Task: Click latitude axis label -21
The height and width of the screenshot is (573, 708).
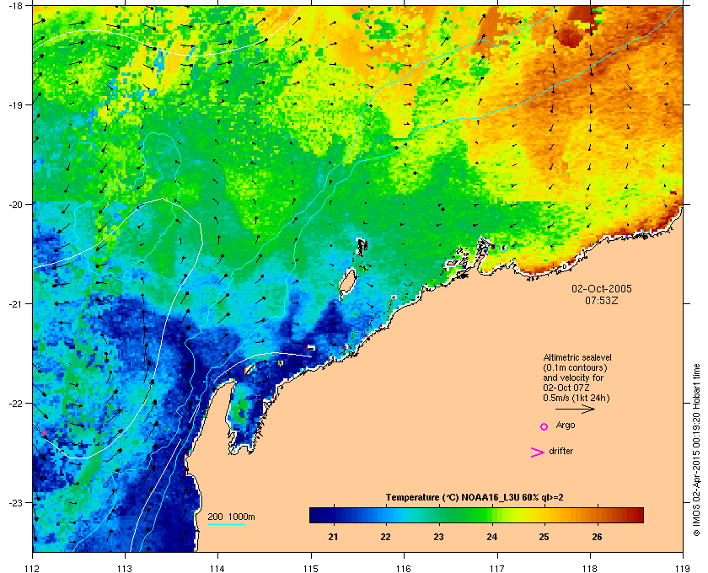Action: click(15, 303)
